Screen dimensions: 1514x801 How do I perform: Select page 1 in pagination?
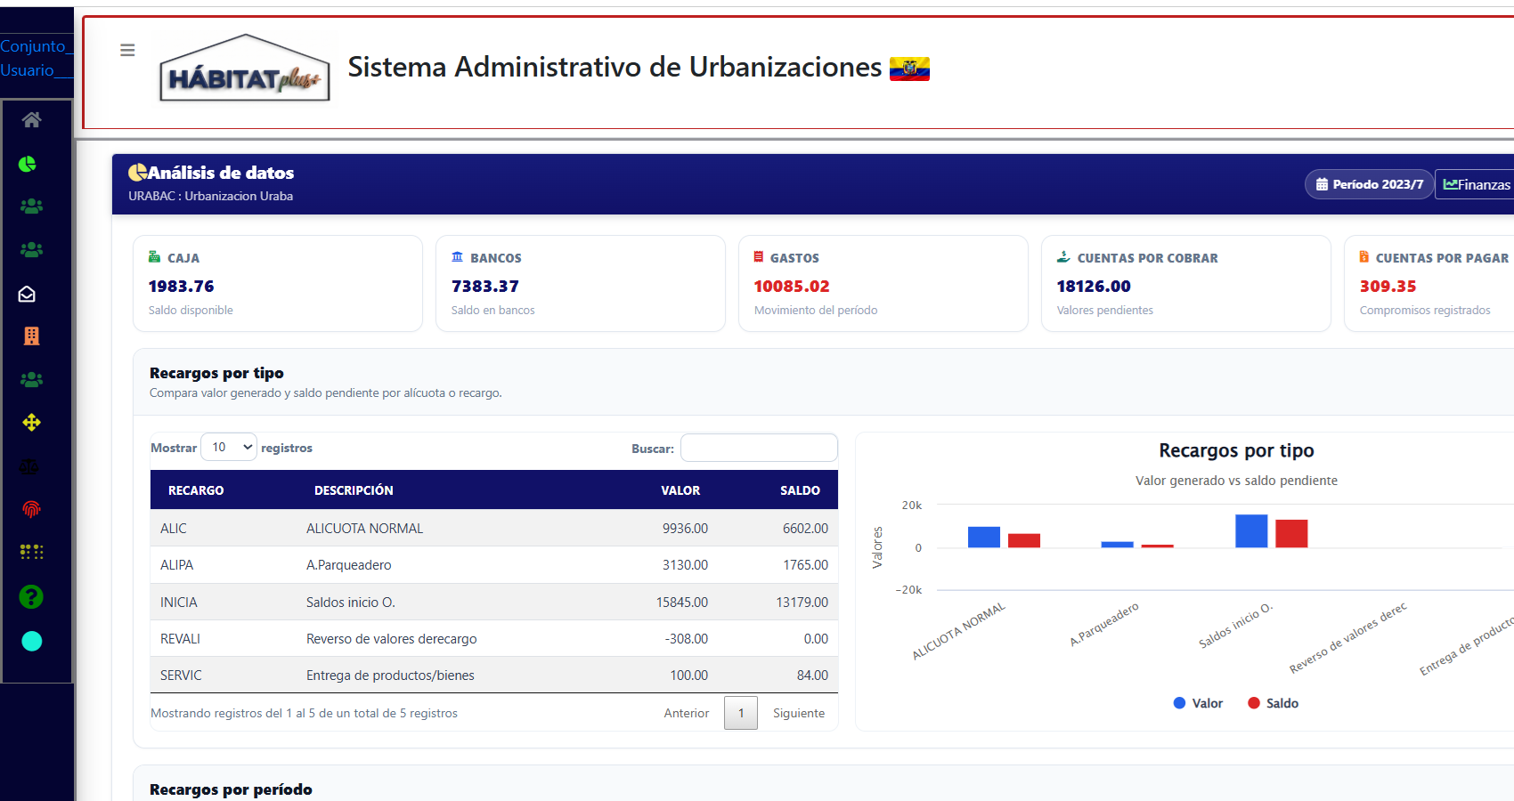(741, 713)
